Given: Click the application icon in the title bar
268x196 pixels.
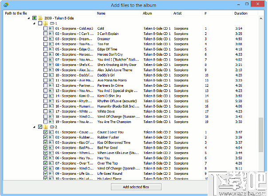Looking at the screenshot, I should pyautogui.click(x=6, y=5).
